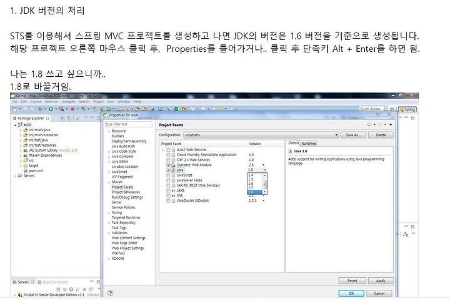Image resolution: width=450 pixels, height=301 pixels.
Task: Click the ex00 project icon
Action: click(x=20, y=125)
